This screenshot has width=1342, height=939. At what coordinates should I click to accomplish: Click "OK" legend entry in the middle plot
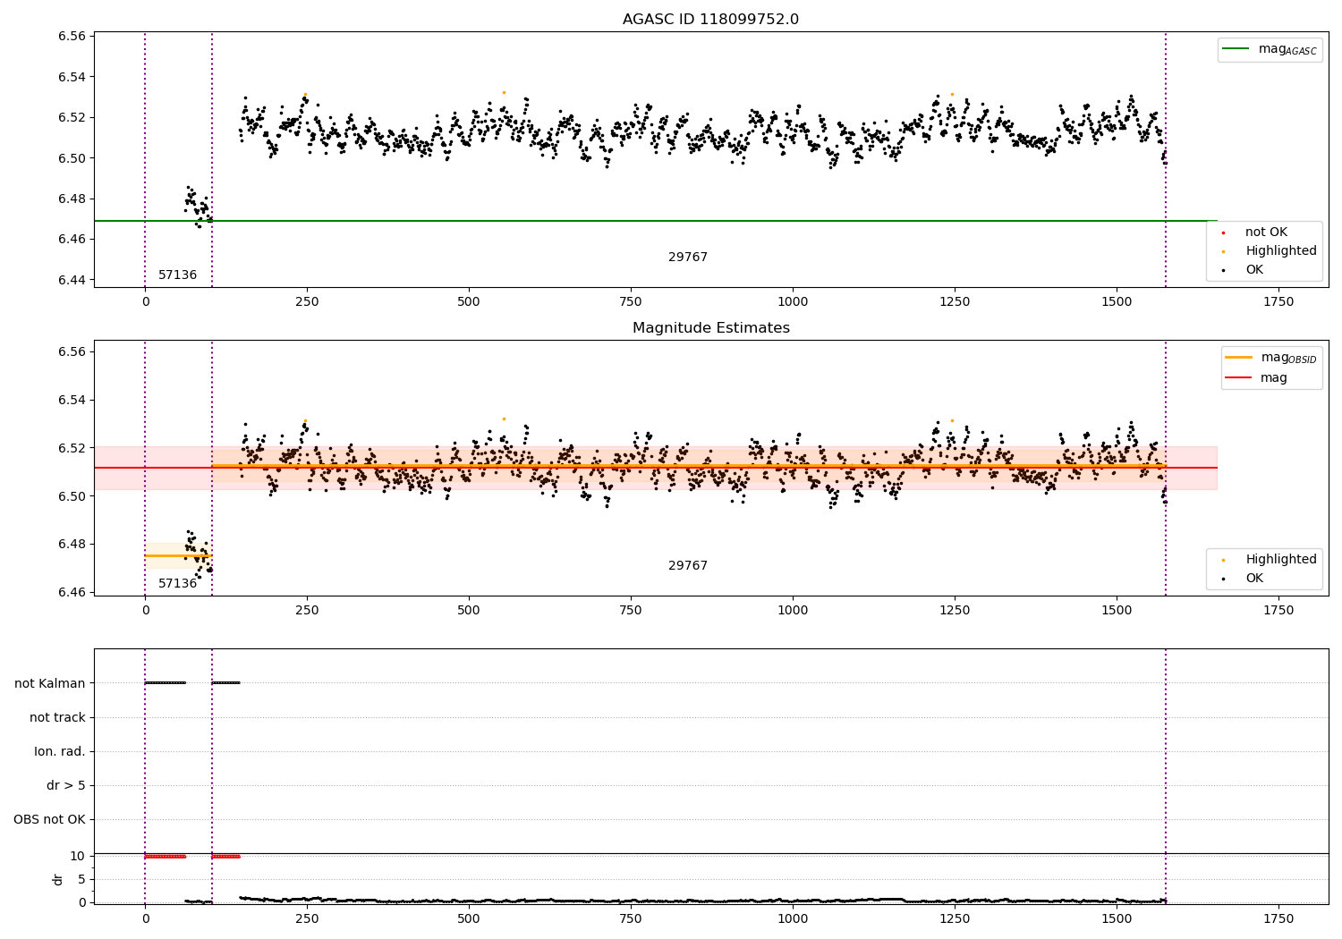[1254, 578]
